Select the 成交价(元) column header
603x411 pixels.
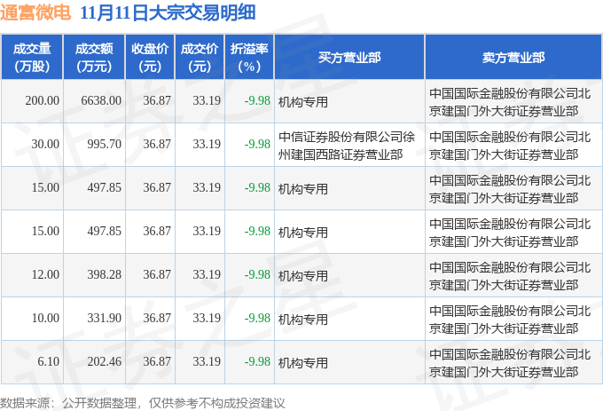[x=200, y=57]
